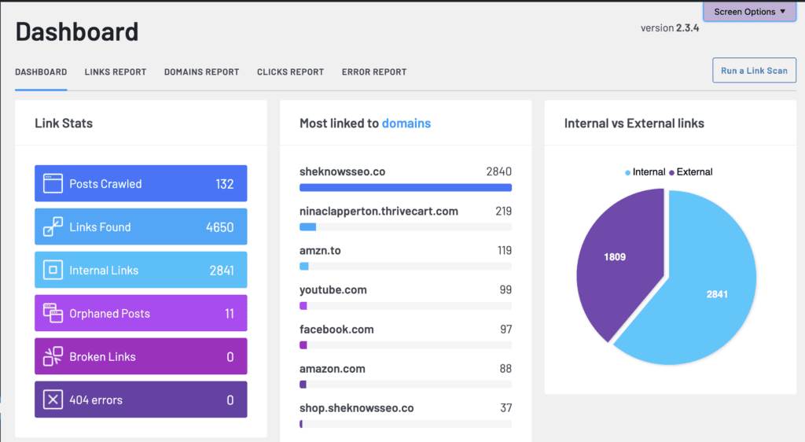
Task: Click the amzn.to domain name
Action: (x=321, y=251)
